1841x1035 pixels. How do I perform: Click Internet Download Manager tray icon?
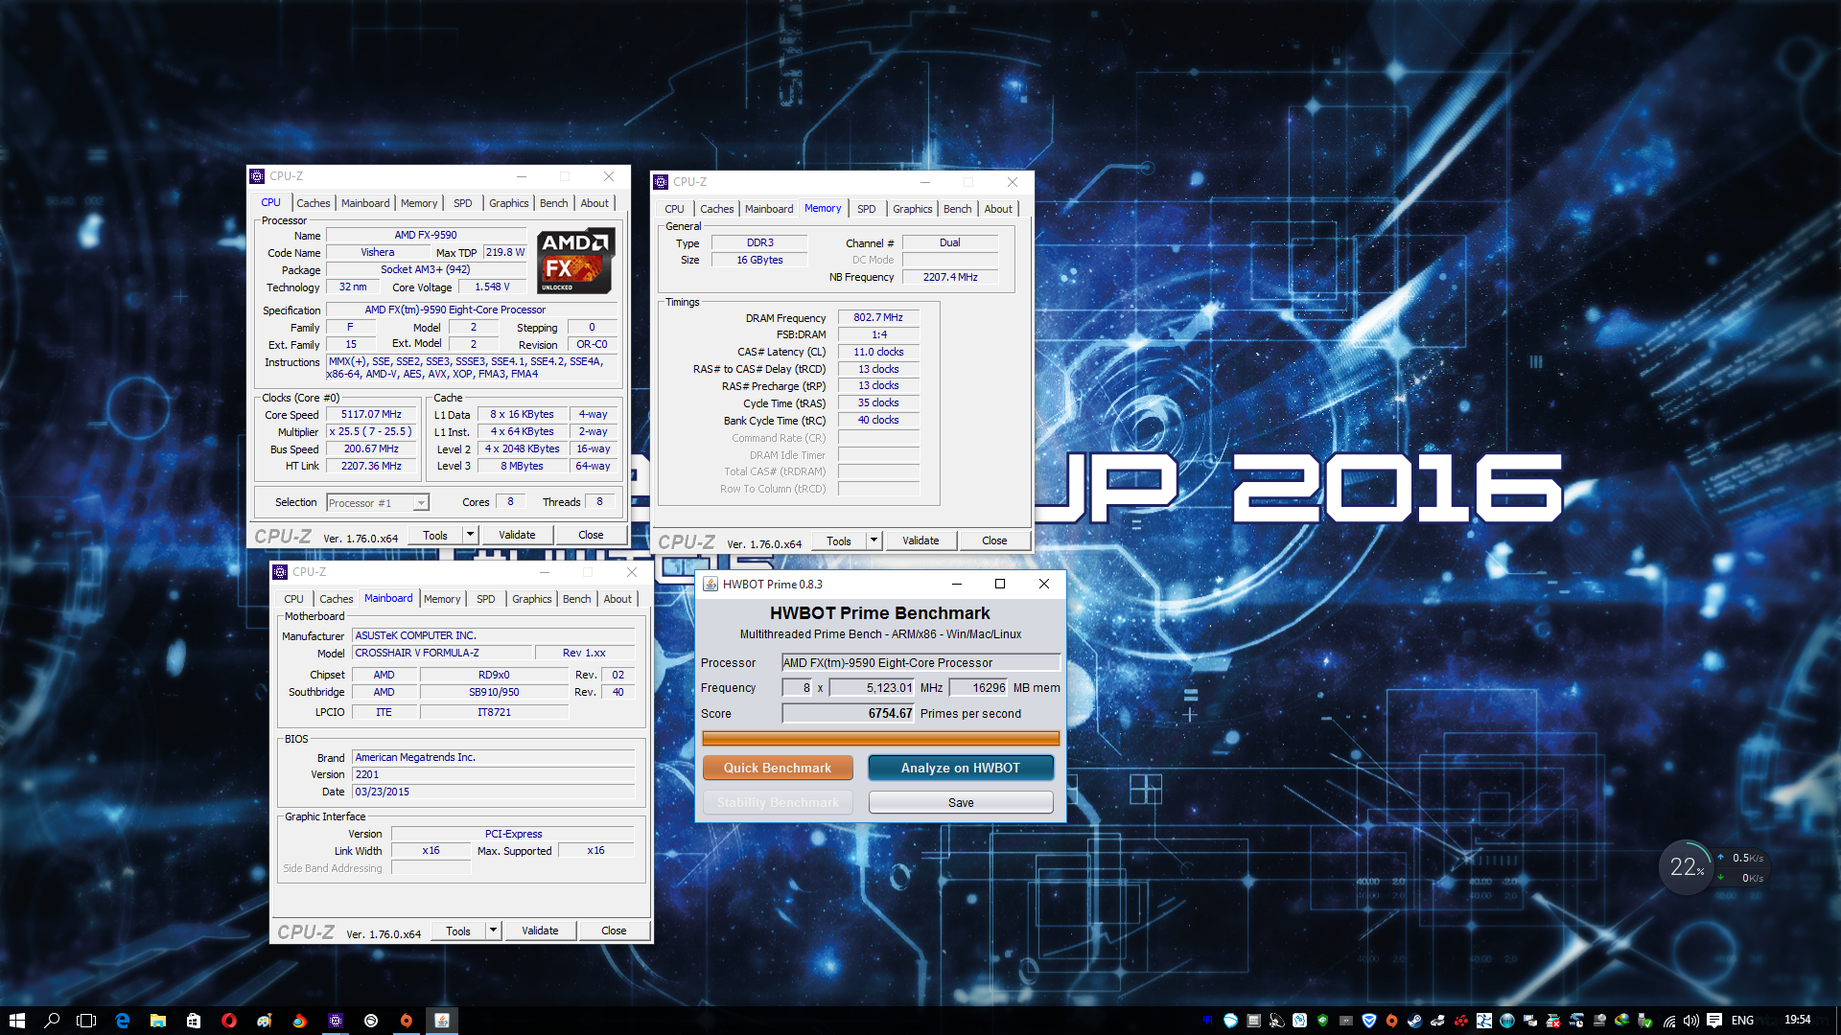1622,1021
